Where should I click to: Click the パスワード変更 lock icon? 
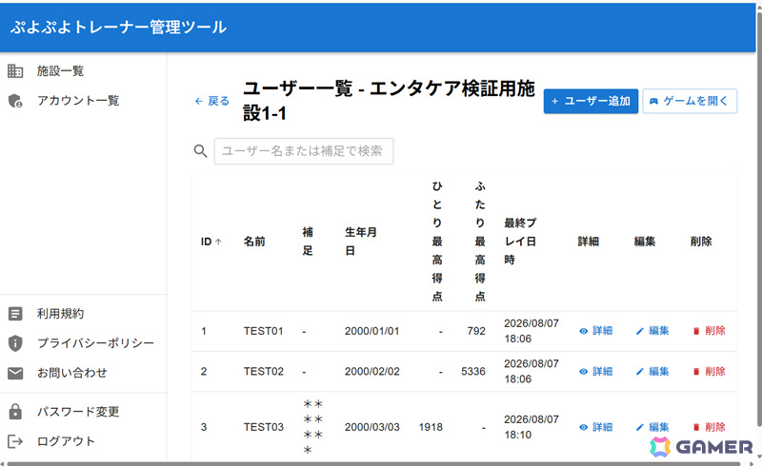15,412
